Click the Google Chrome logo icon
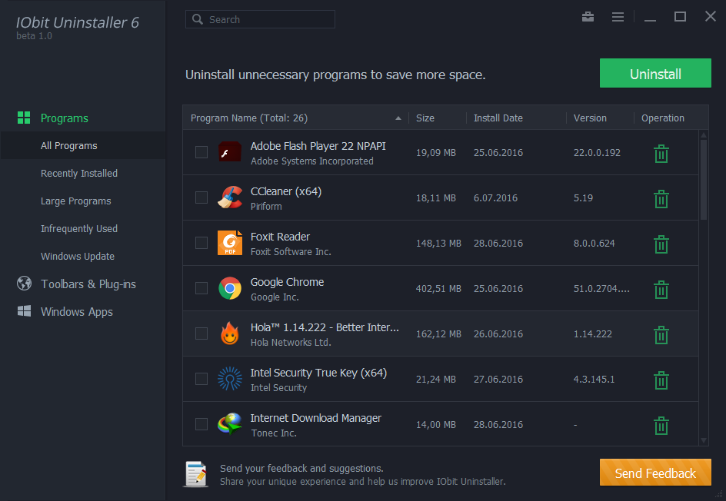This screenshot has height=501, width=726. [x=230, y=288]
